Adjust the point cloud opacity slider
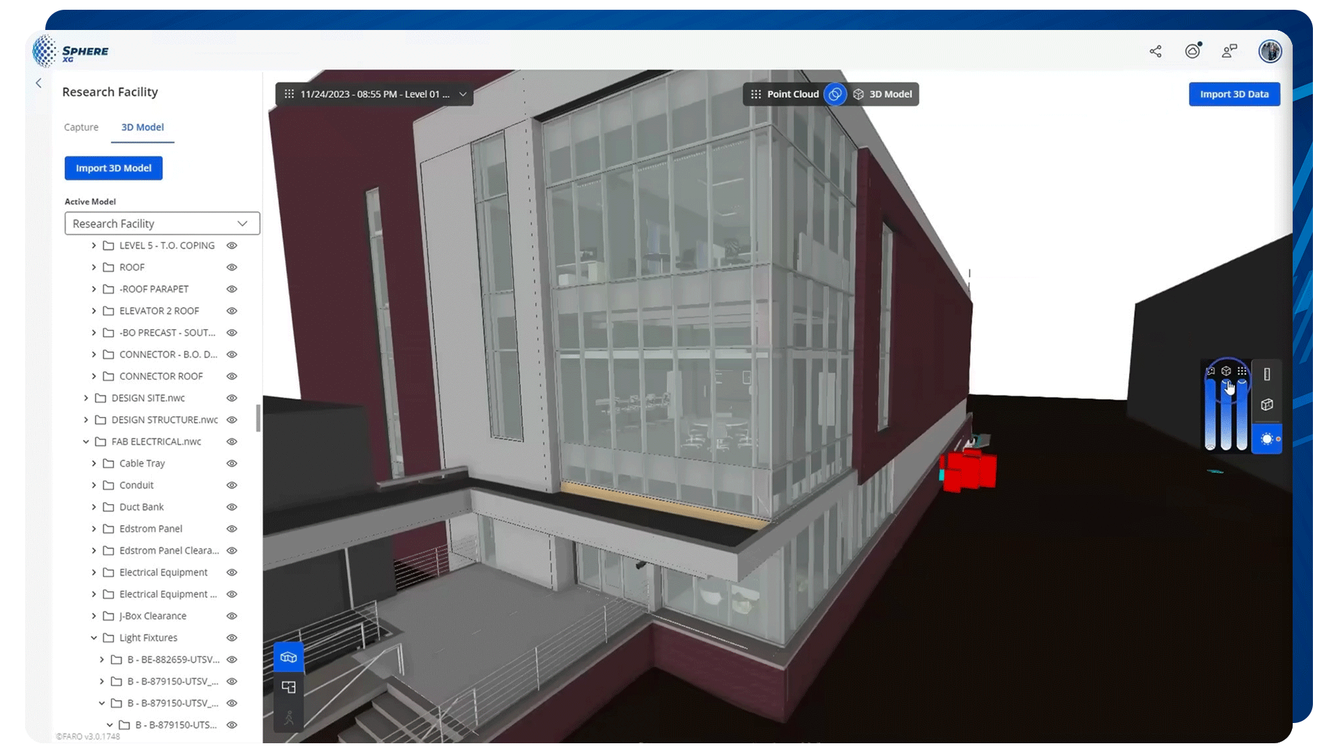This screenshot has height=753, width=1338. pyautogui.click(x=1242, y=416)
